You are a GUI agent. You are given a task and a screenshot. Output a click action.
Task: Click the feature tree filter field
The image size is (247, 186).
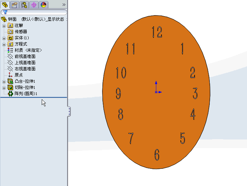(x=34, y=12)
